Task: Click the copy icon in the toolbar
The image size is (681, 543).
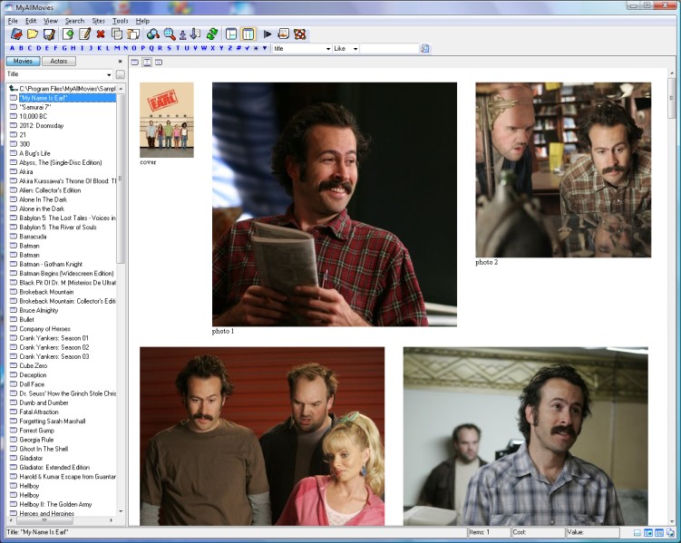Action: [116, 34]
